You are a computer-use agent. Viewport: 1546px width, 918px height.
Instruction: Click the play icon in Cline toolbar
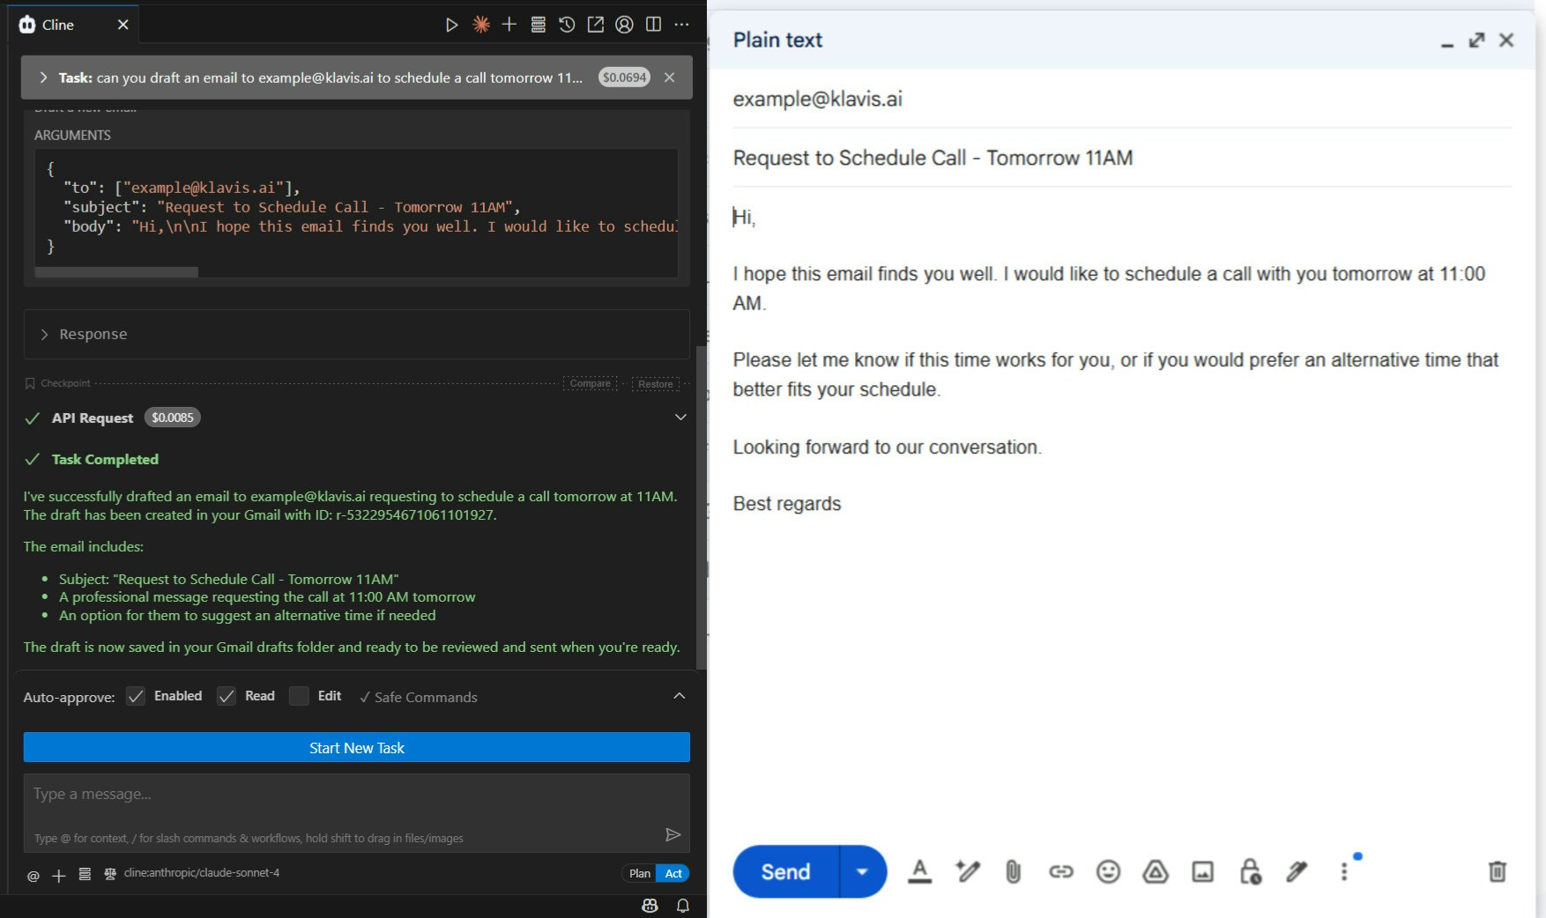pos(451,25)
